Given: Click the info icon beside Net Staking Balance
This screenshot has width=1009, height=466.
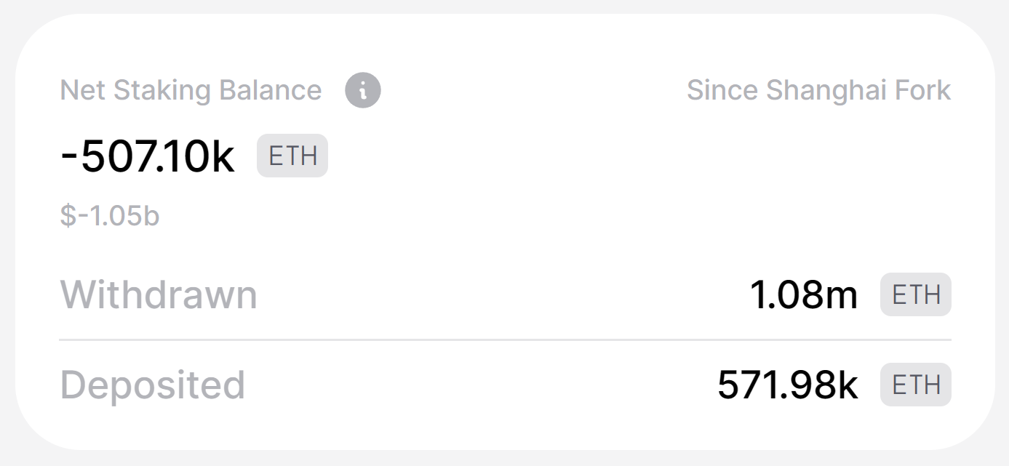Looking at the screenshot, I should point(363,91).
